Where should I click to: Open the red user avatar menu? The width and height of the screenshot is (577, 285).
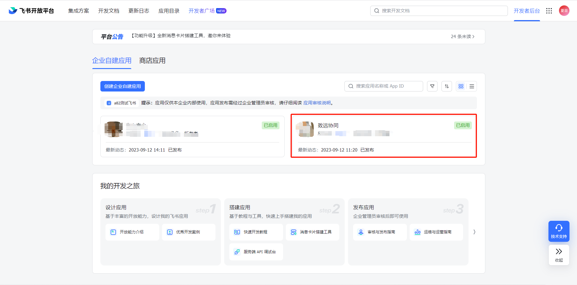tap(564, 11)
